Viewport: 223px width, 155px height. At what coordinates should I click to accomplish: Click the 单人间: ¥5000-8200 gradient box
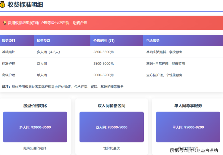click(x=188, y=127)
